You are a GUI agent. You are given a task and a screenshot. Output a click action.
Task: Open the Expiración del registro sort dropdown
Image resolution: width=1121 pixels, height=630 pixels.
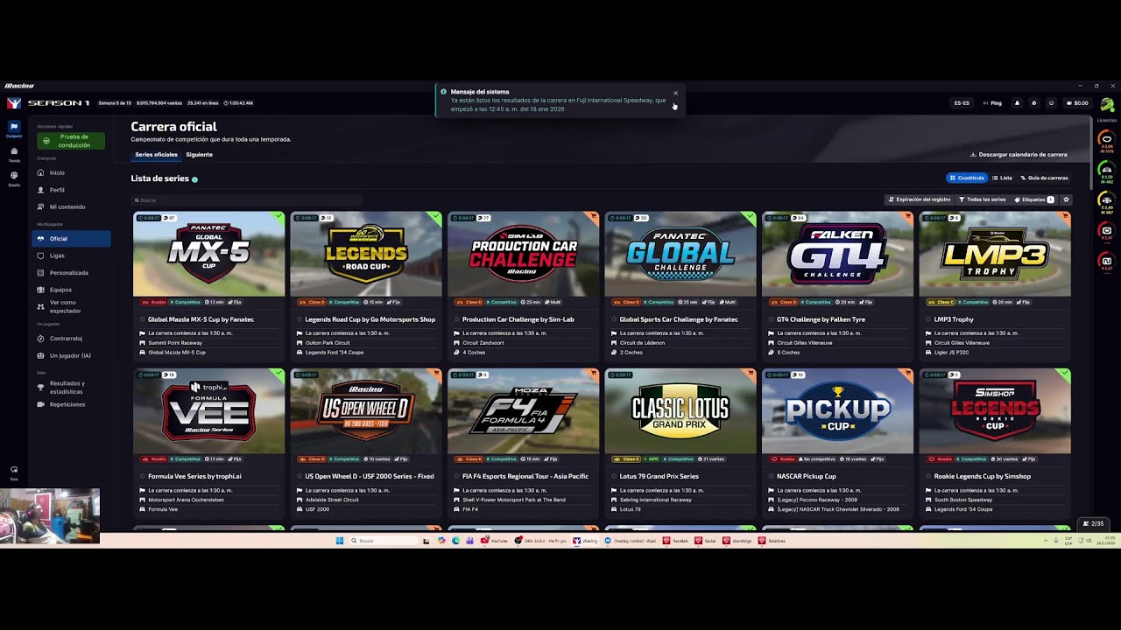[919, 199]
